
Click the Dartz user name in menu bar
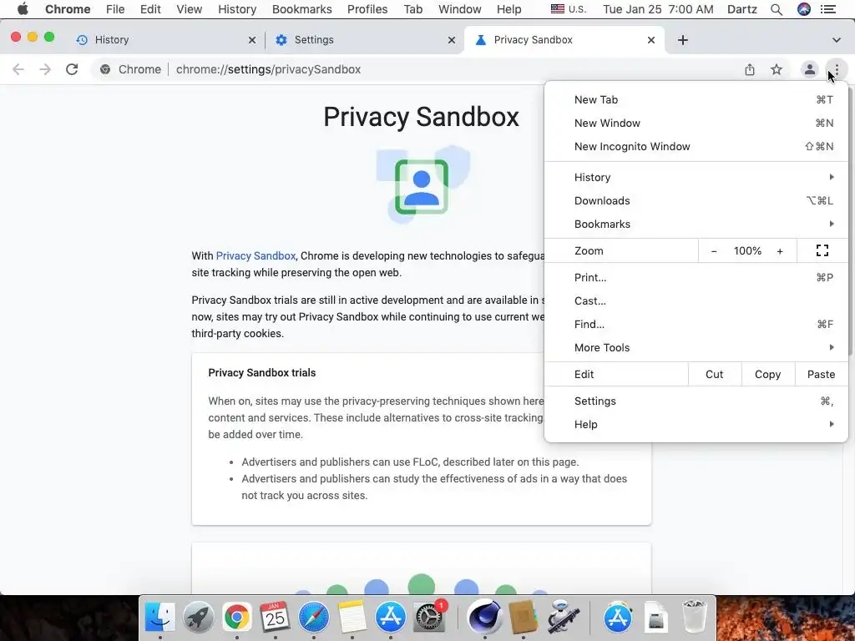[x=742, y=9]
